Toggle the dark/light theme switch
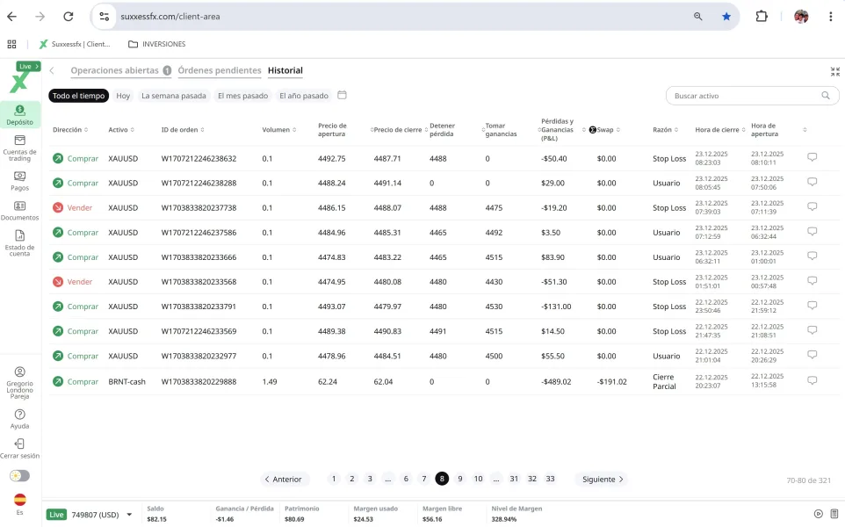Image resolution: width=845 pixels, height=527 pixels. click(x=19, y=475)
